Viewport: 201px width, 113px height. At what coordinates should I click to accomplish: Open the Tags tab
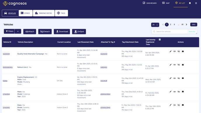tap(61, 13)
